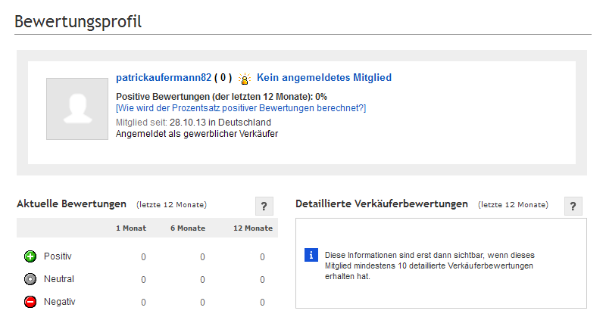Screen dimensions: 606x323
Task: Click the Negativ rating label
Action: tap(60, 302)
